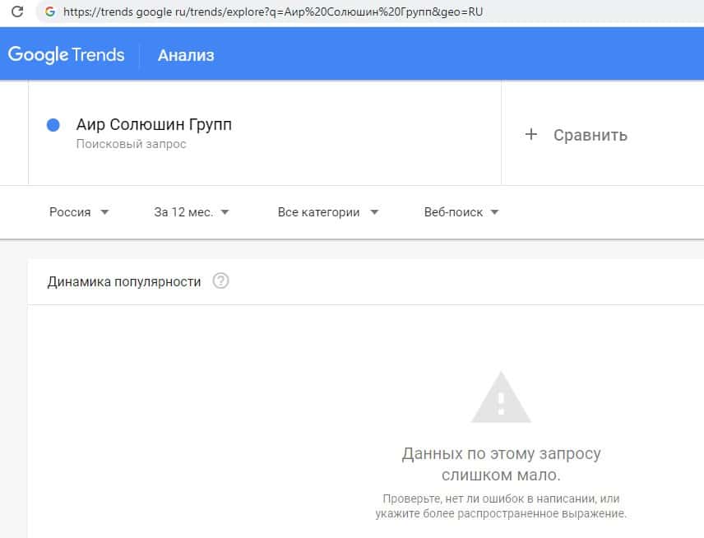This screenshot has width=704, height=538.
Task: Click the Google site info icon
Action: coord(50,12)
